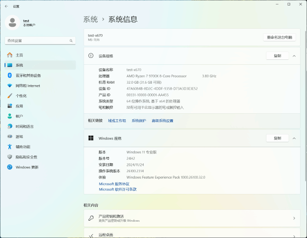Click the network Wi-Fi icon

tap(9, 86)
